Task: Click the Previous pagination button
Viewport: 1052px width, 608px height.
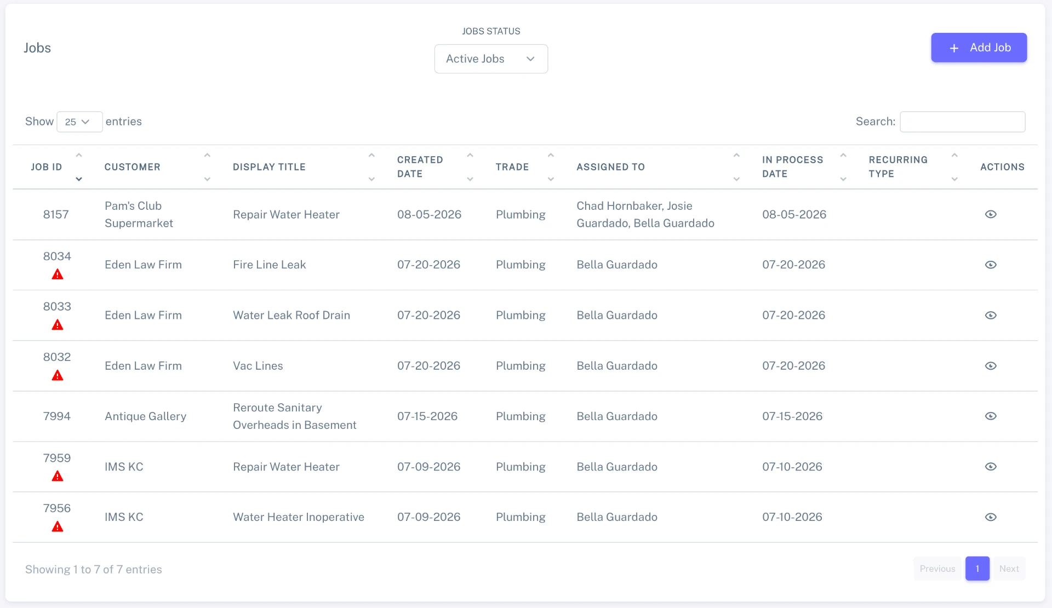Action: click(x=937, y=569)
